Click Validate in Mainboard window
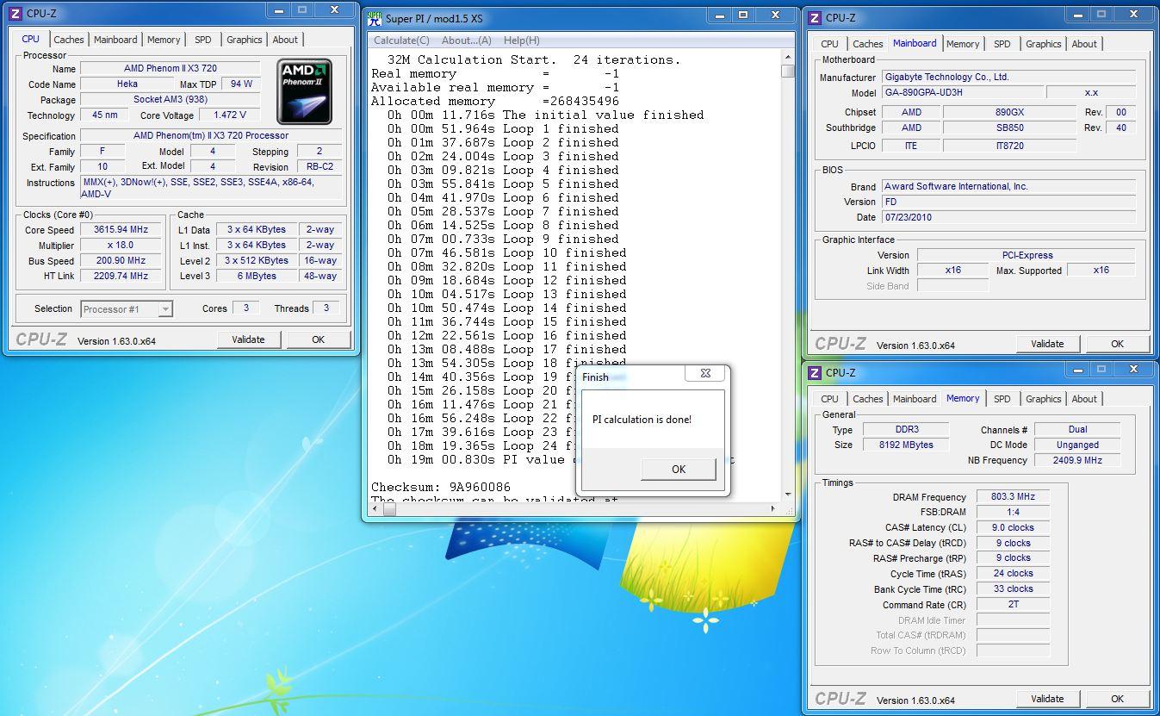Image resolution: width=1160 pixels, height=716 pixels. (x=1047, y=344)
